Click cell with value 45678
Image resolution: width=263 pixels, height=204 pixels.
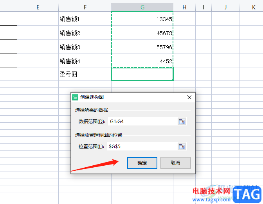[142, 33]
